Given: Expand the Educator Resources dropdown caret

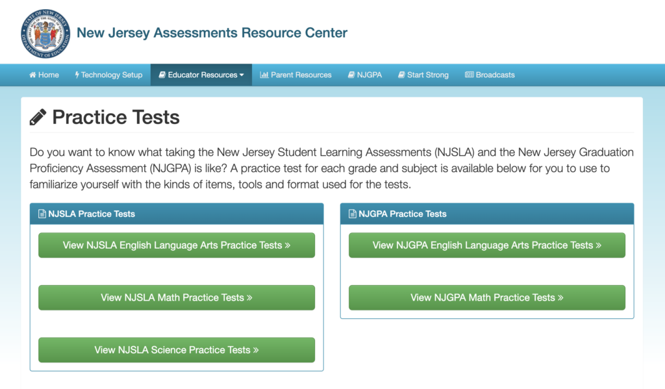Looking at the screenshot, I should pyautogui.click(x=242, y=75).
